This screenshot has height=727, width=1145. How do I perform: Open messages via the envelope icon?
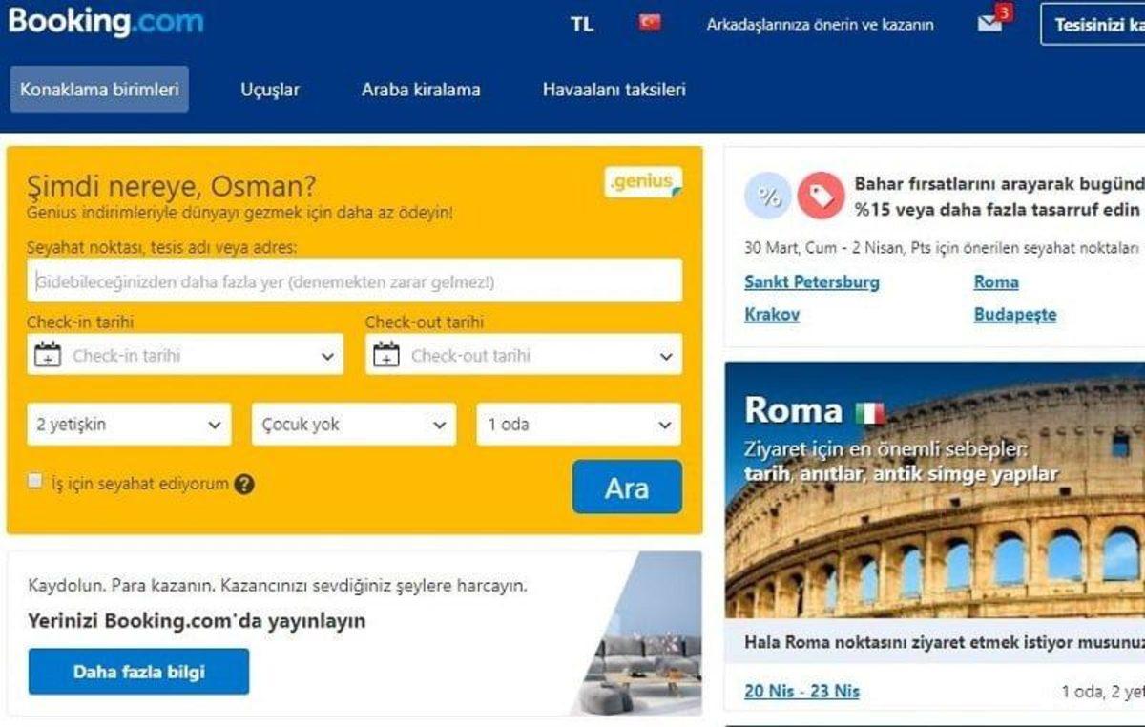tap(988, 21)
